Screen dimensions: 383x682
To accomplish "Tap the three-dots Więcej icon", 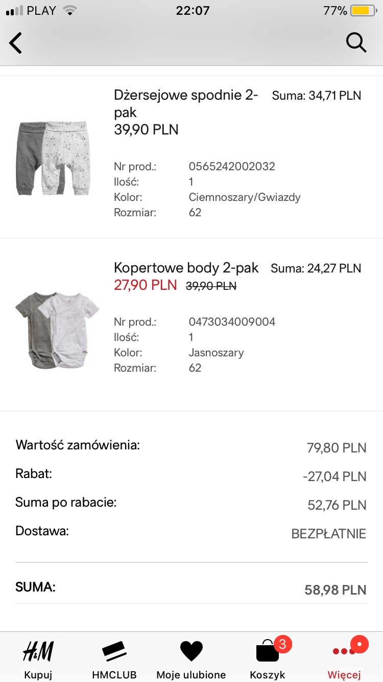I will coord(345,651).
